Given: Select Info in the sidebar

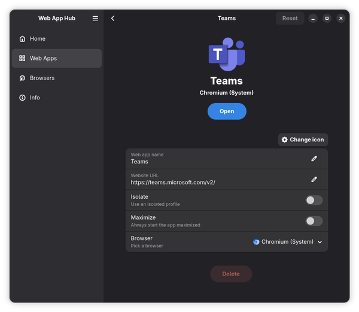Looking at the screenshot, I should coord(57,98).
